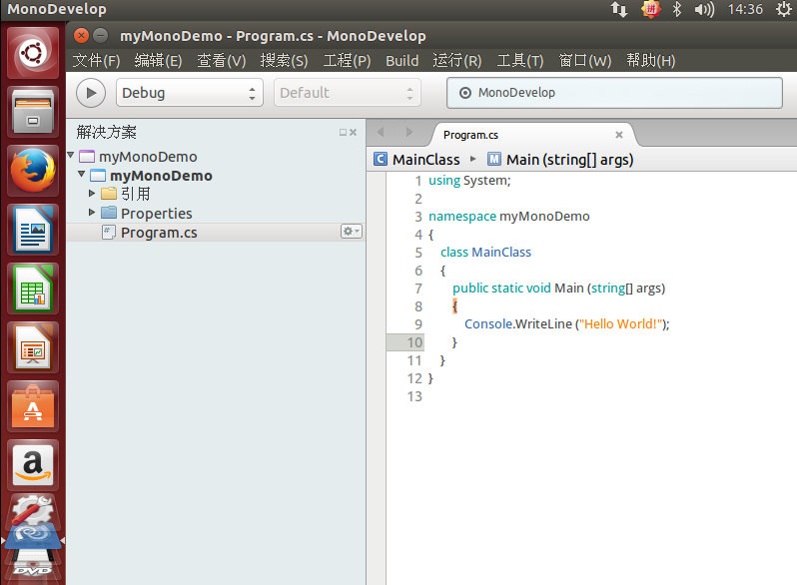Click the "using System;" line
Screen dimensions: 797x585
coord(469,181)
